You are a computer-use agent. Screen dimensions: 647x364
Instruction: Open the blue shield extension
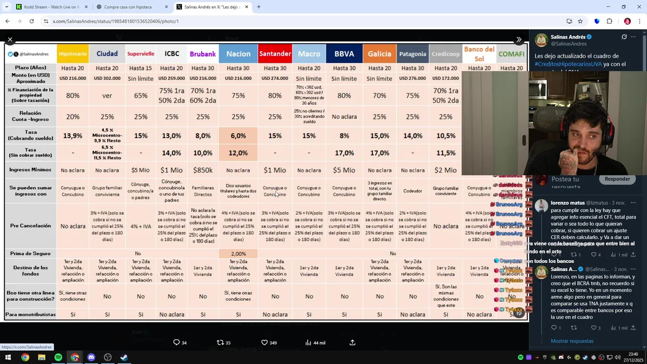point(597,21)
